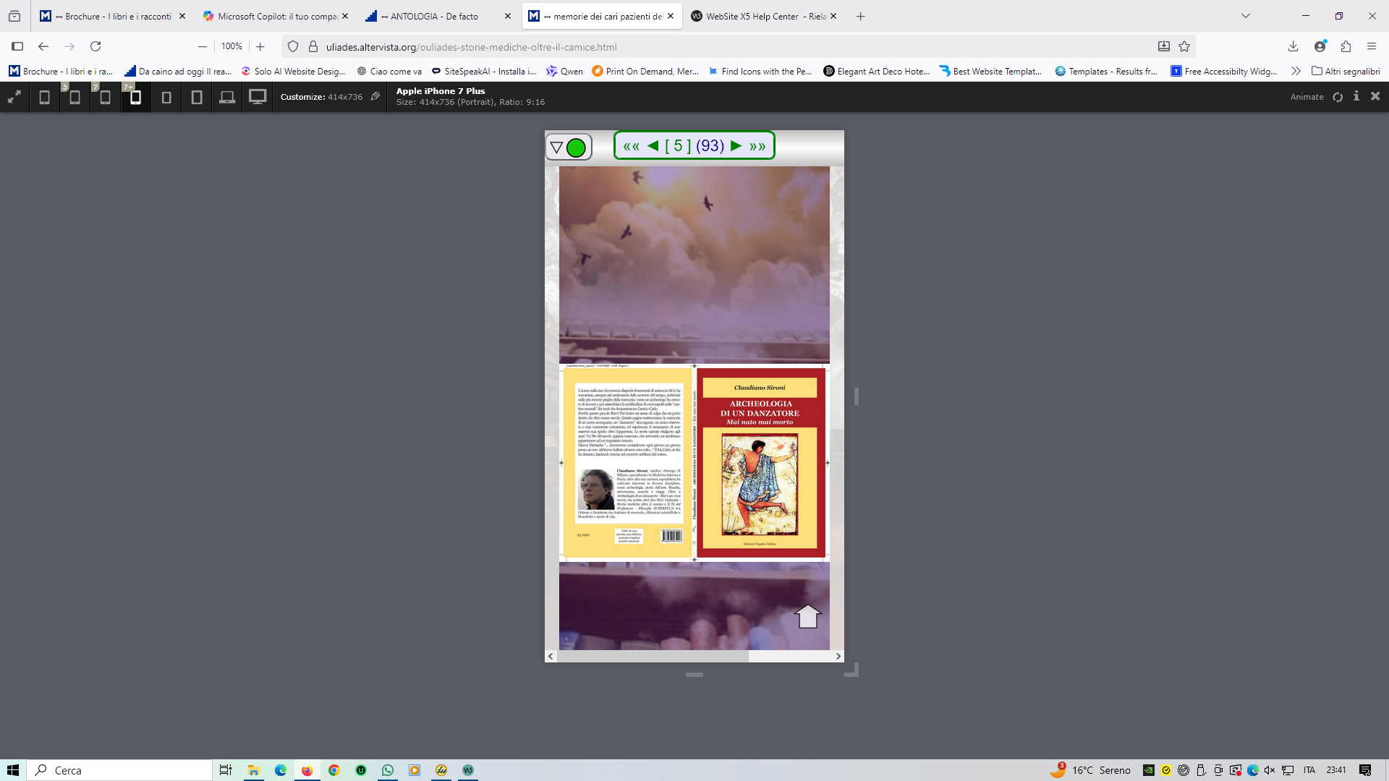The image size is (1389, 781).
Task: Open the info icon in the device toolbar
Action: pyautogui.click(x=1356, y=96)
